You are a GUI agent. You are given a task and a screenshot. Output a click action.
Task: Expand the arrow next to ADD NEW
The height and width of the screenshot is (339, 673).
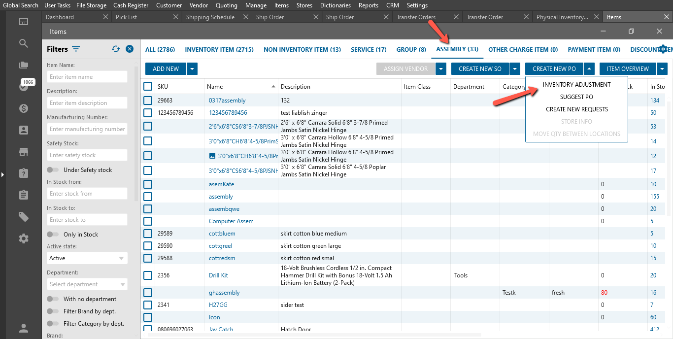(192, 69)
